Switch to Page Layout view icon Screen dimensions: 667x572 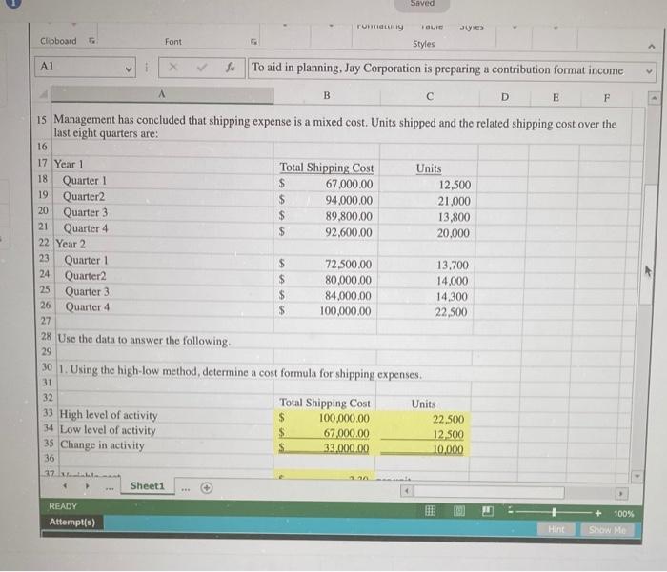pos(459,511)
